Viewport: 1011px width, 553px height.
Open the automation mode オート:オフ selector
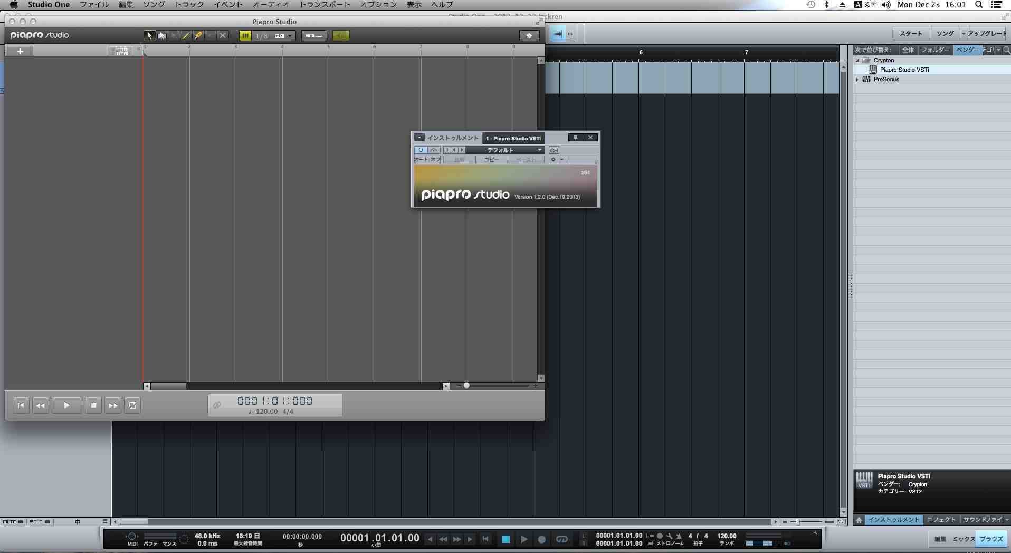pyautogui.click(x=427, y=160)
